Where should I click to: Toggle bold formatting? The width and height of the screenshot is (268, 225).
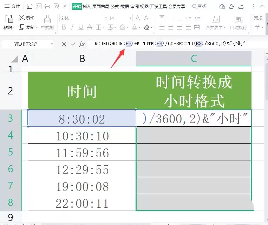click(x=64, y=27)
